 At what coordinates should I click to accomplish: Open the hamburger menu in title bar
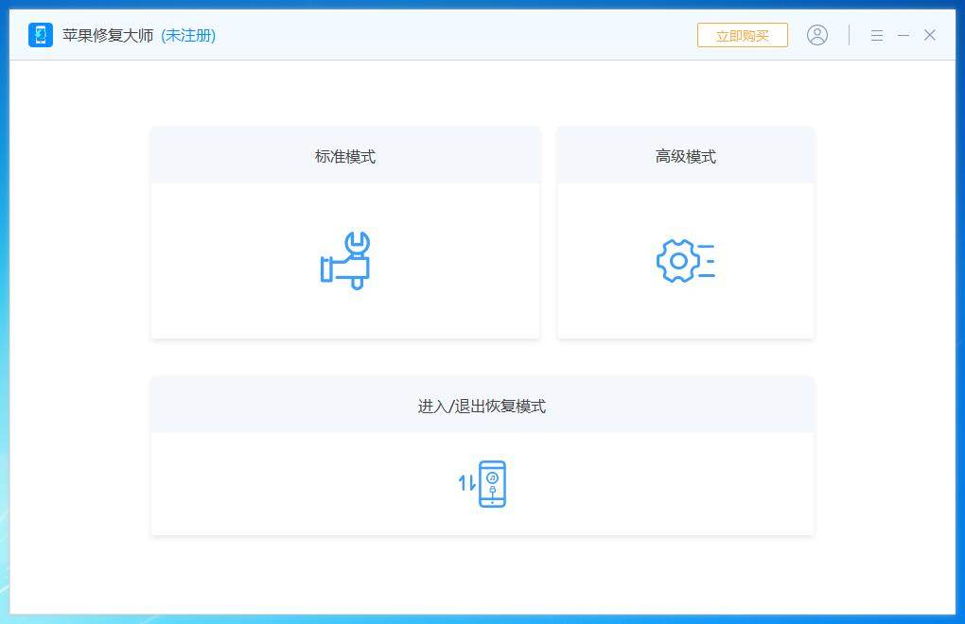[877, 35]
